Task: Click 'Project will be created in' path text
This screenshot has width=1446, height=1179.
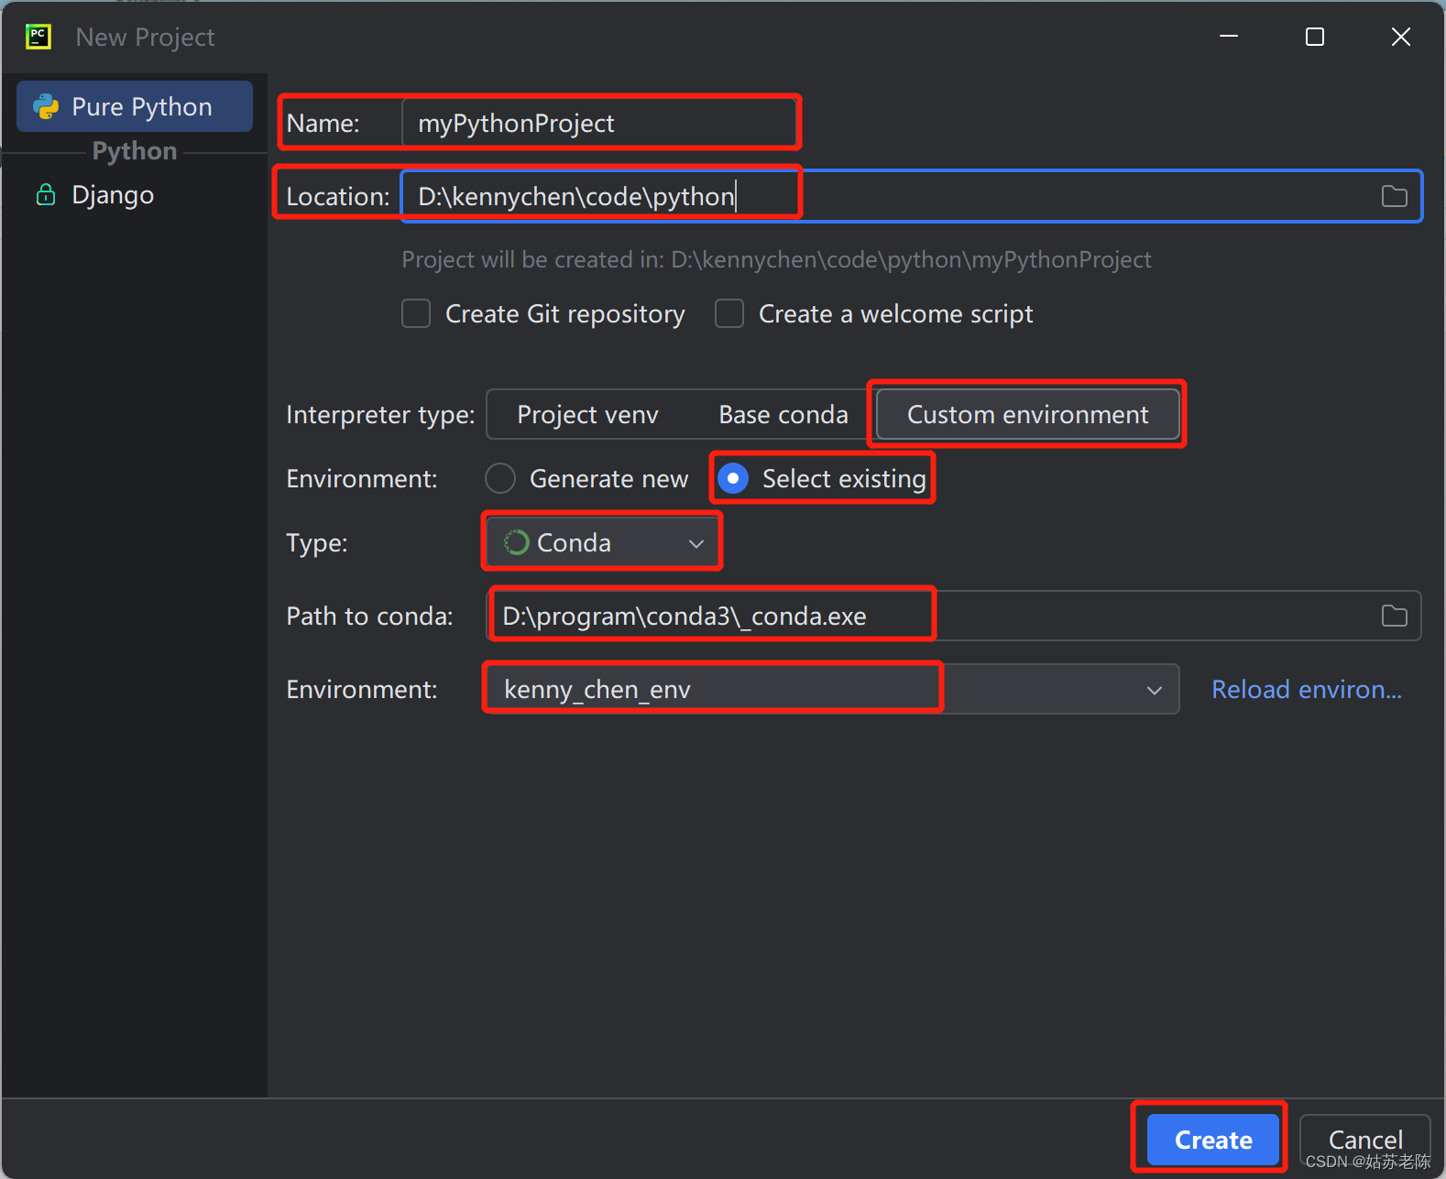Action: point(776,260)
